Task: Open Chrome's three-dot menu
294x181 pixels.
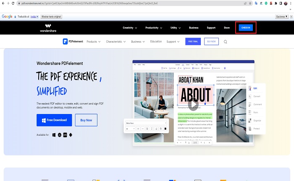Action: pos(291,3)
